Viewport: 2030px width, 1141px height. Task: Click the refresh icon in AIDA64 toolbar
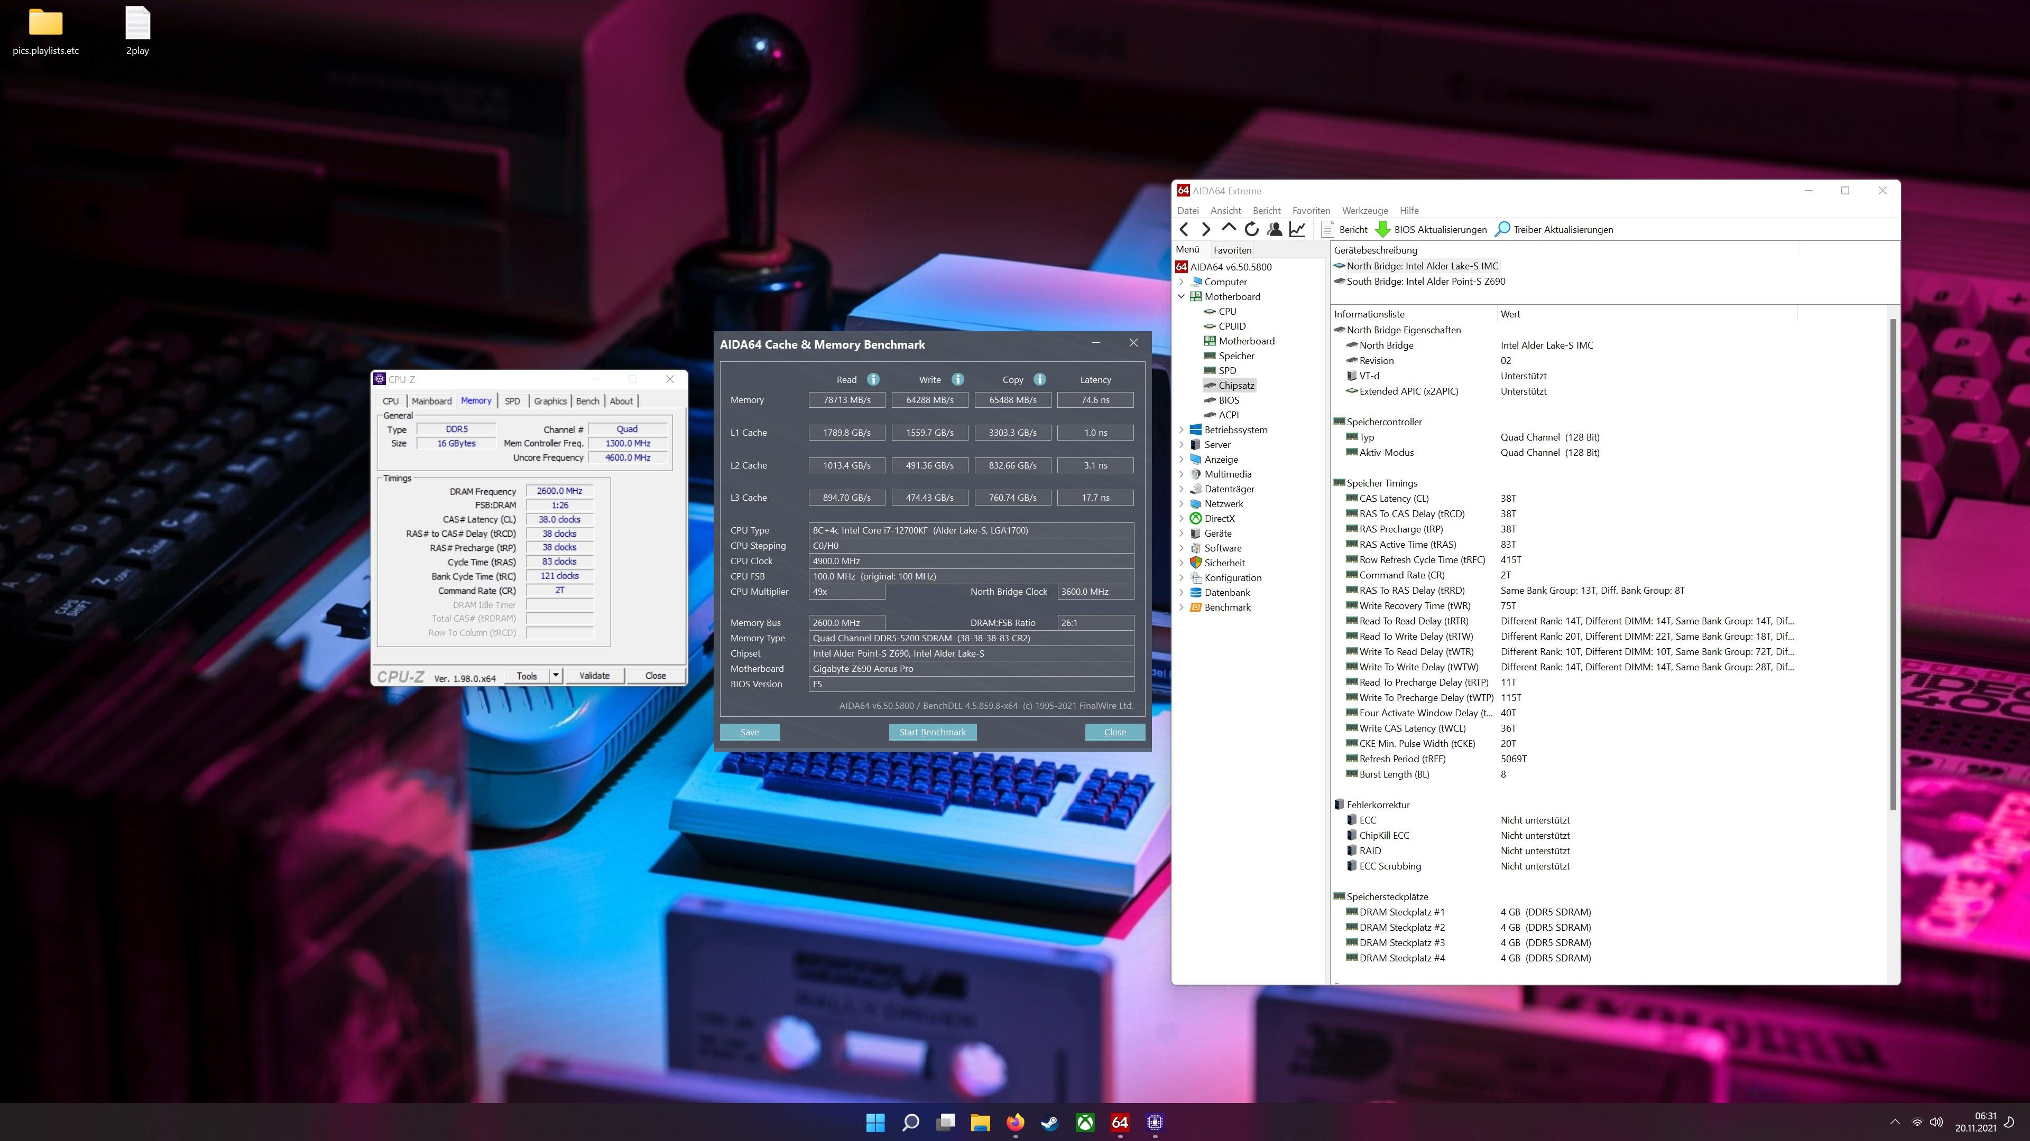1251,229
